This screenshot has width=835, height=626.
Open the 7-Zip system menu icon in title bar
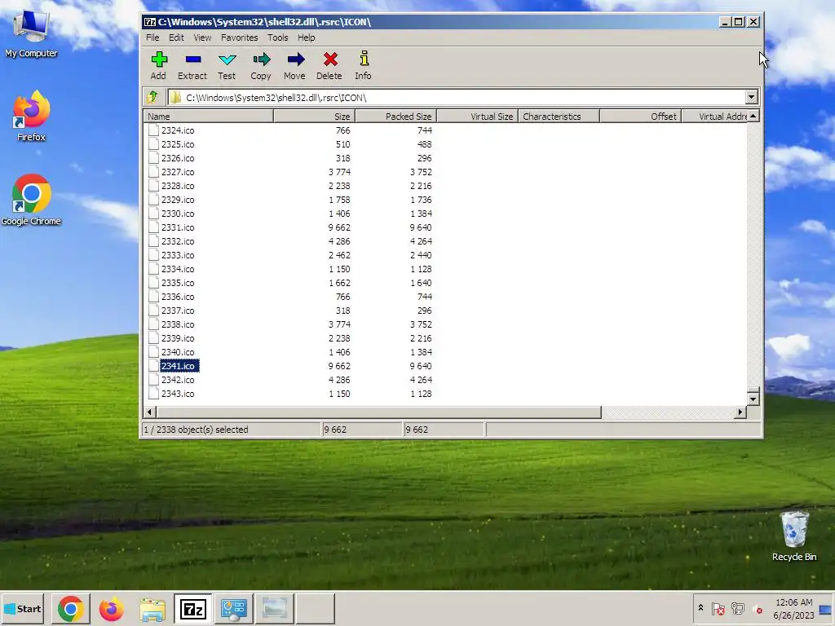(x=150, y=22)
